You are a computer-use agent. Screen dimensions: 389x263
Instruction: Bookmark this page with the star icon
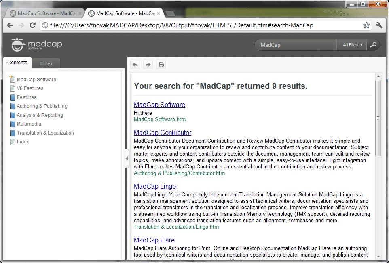(x=366, y=25)
